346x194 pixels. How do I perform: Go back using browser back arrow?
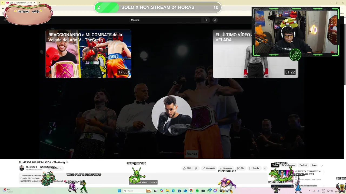click(3, 8)
